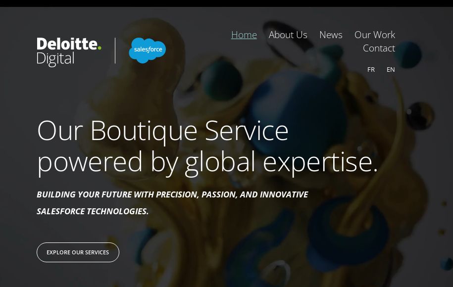Click the hero headline about Boutique Service
453x287 pixels.
tap(207, 145)
